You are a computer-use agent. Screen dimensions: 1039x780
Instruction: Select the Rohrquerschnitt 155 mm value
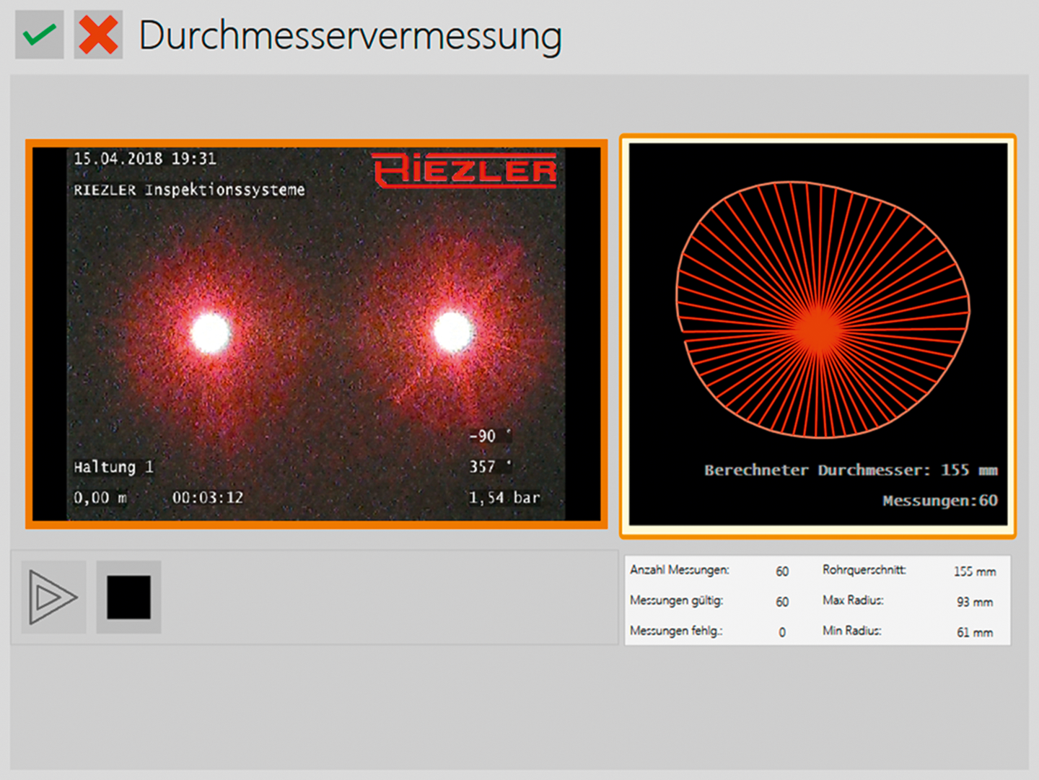(974, 571)
